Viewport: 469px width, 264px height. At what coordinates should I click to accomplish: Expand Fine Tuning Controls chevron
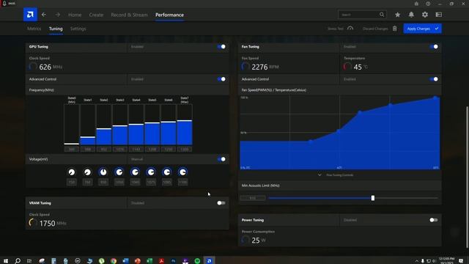pyautogui.click(x=320, y=175)
